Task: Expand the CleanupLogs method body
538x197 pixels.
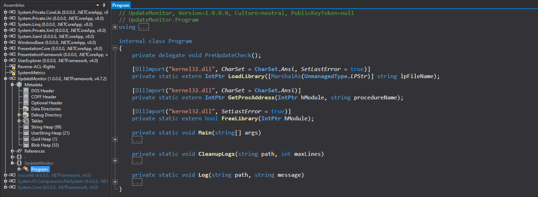Action: (x=115, y=160)
